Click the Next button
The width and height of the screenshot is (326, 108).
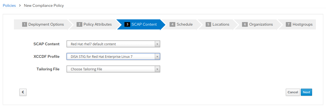[x=307, y=92]
